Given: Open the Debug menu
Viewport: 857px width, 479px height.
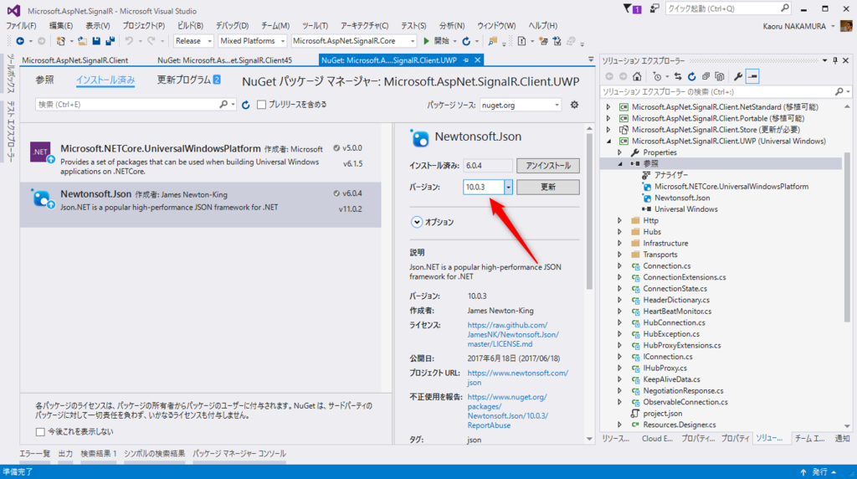Looking at the screenshot, I should [x=232, y=26].
